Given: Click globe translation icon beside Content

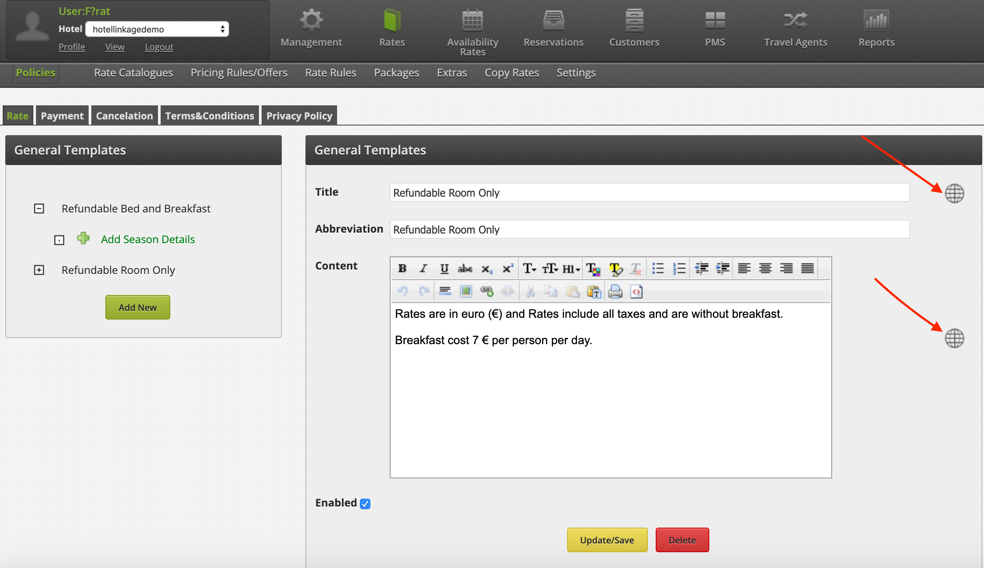Looking at the screenshot, I should coord(954,338).
